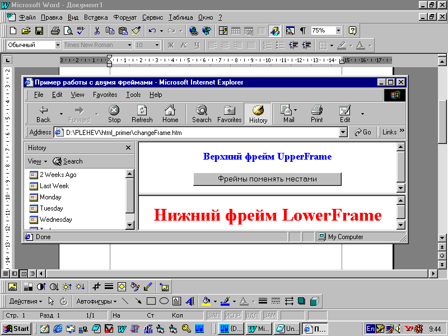Click the Print icon in Word toolbar

click(x=55, y=31)
